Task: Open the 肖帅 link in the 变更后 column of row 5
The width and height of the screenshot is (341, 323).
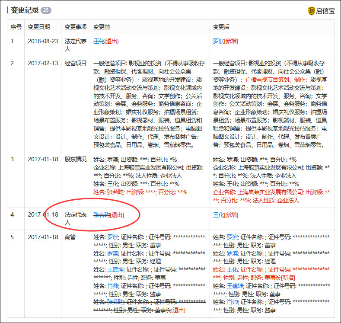Action: click(x=233, y=302)
